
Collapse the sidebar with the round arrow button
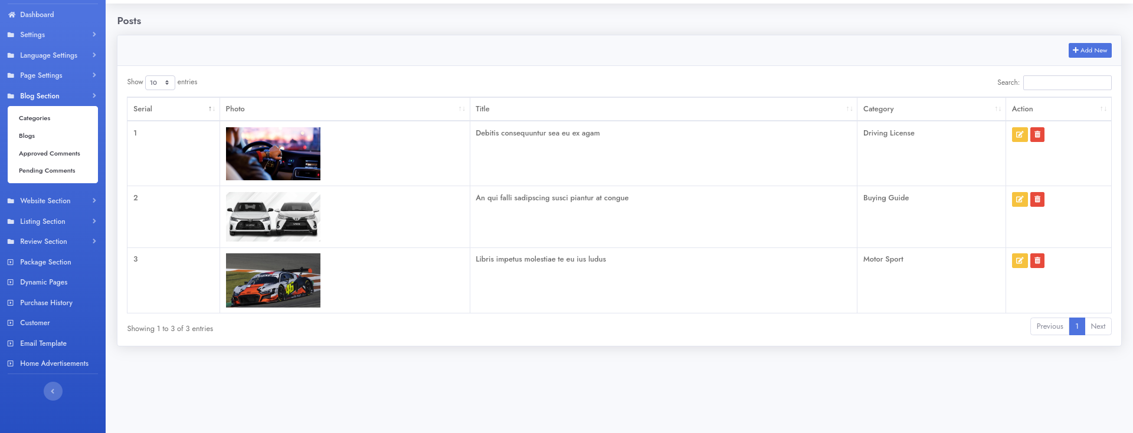click(53, 391)
